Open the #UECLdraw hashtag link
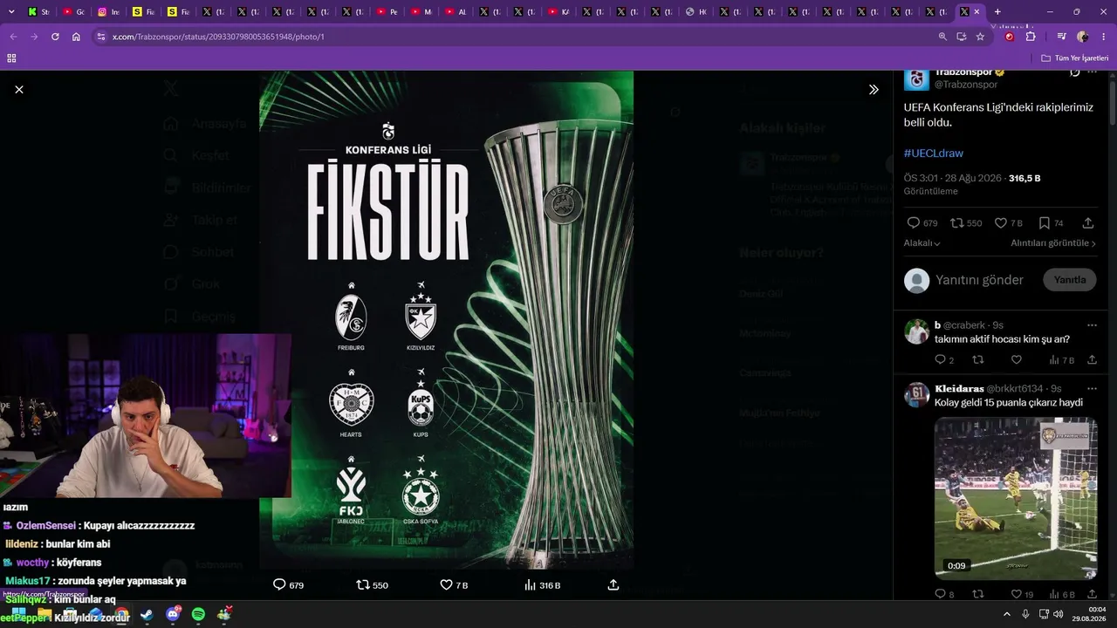1117x628 pixels. click(934, 154)
